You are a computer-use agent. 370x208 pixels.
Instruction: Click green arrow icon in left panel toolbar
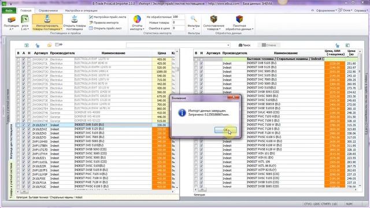[x=27, y=45]
